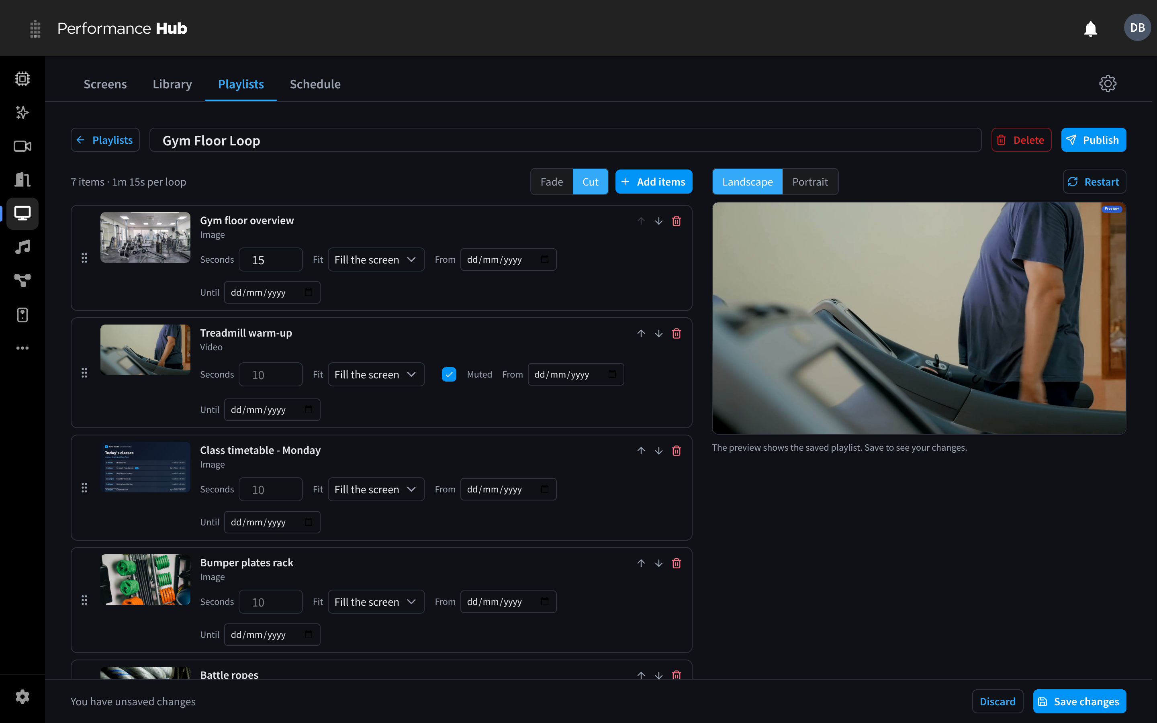The image size is (1157, 723).
Task: Open Fit dropdown for Bumper plates rack
Action: 376,602
